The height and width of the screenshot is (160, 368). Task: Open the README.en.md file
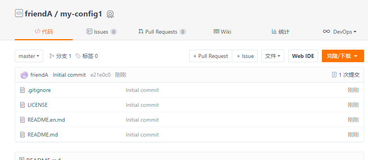(46, 120)
